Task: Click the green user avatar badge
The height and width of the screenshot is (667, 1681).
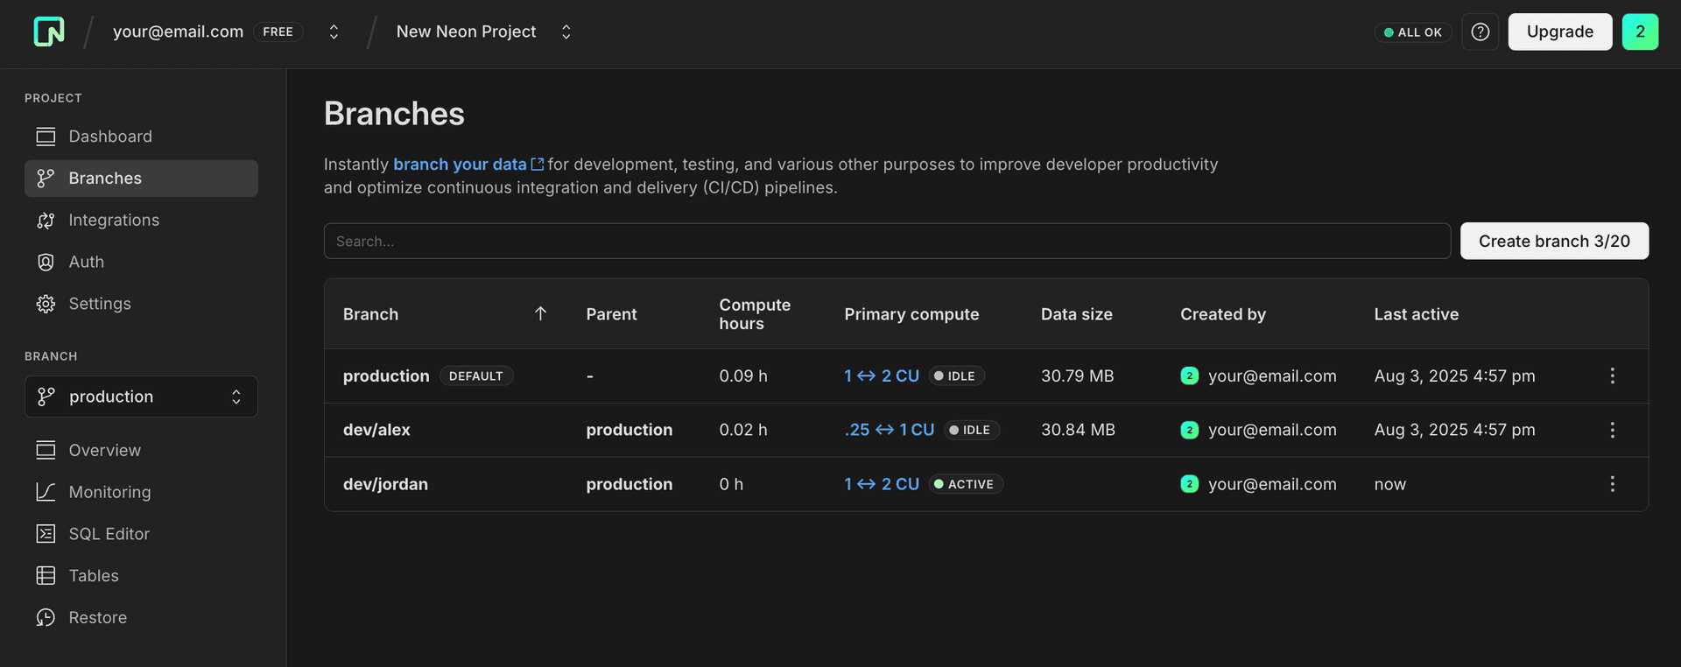Action: point(1639,32)
